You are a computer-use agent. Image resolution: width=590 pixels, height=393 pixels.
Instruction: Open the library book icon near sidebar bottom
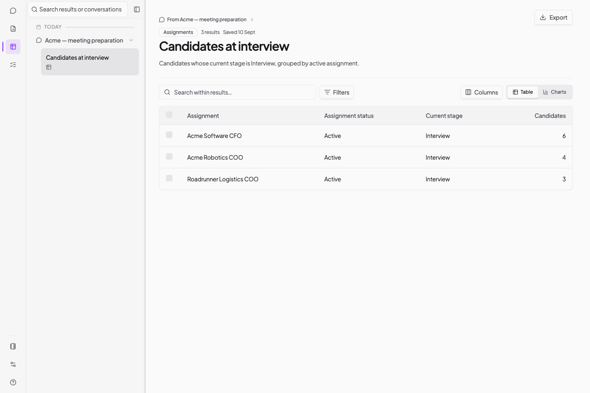pos(13,346)
